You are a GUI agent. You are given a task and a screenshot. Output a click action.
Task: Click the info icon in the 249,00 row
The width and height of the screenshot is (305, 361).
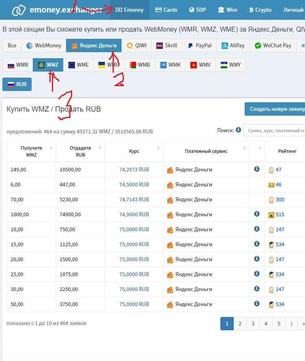coord(257,169)
